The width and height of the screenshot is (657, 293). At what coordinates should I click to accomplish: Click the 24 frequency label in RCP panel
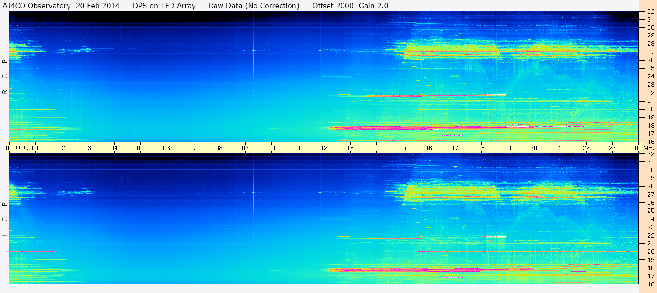(650, 76)
